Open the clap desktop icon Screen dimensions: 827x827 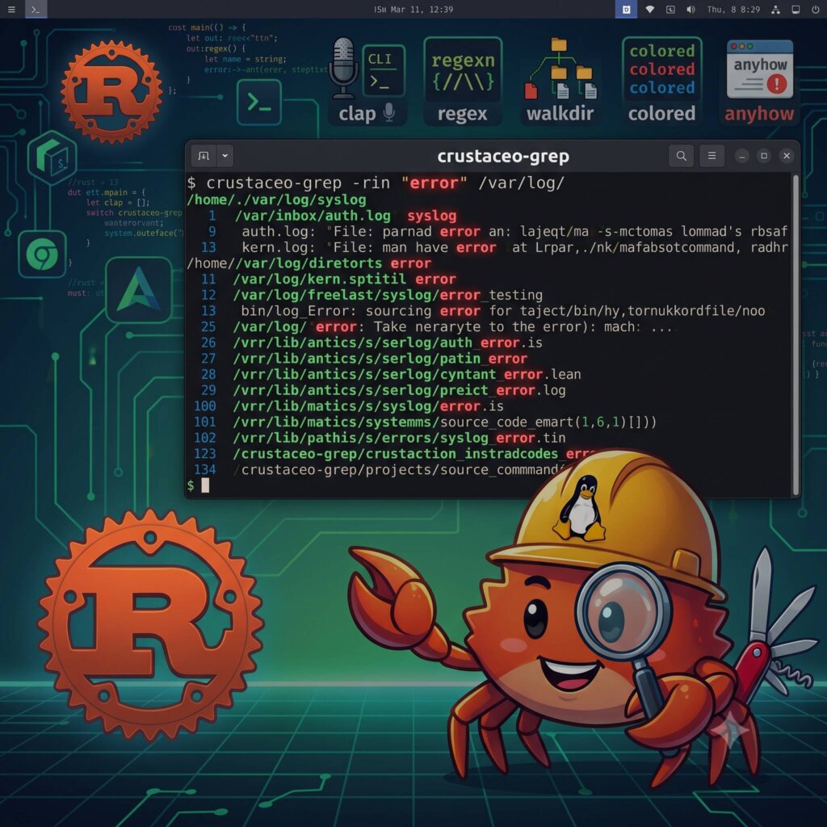coord(367,81)
